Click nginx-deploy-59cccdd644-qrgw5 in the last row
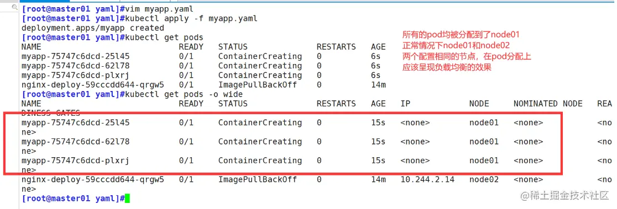Image resolution: width=617 pixels, height=209 pixels. 93,179
